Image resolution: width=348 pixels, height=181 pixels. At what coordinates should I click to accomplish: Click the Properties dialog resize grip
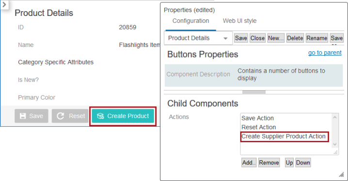click(341, 175)
